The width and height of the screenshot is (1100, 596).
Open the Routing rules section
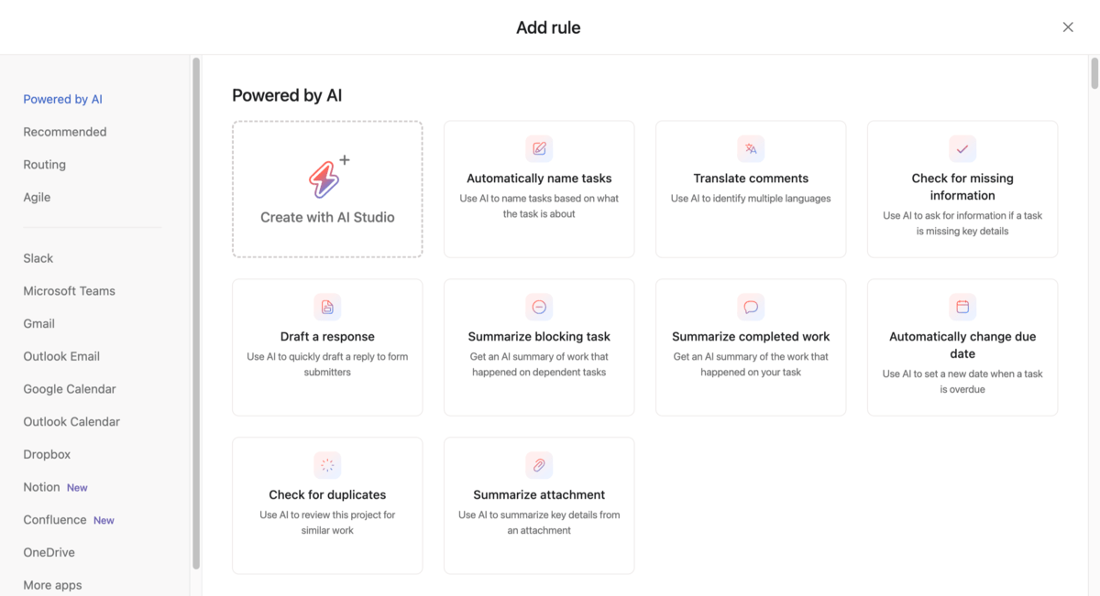(x=44, y=164)
